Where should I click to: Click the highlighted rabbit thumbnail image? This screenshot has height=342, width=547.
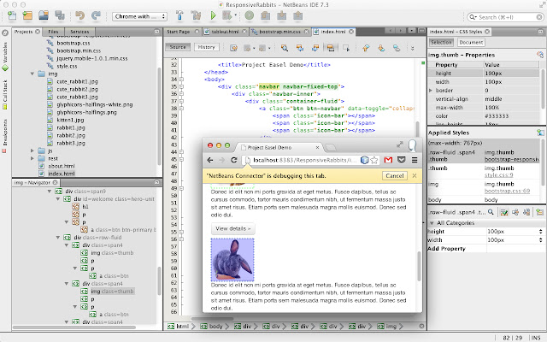coord(232,259)
